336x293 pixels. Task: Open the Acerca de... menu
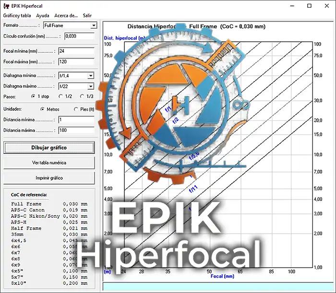tap(66, 16)
